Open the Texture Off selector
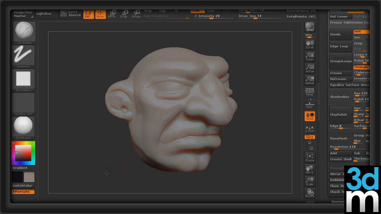 click(23, 104)
